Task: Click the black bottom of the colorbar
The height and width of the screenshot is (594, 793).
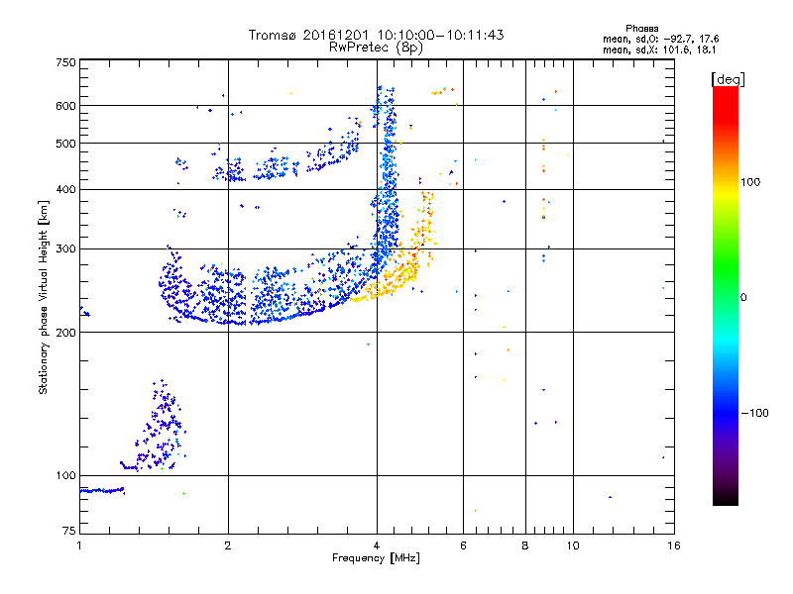Action: [726, 498]
